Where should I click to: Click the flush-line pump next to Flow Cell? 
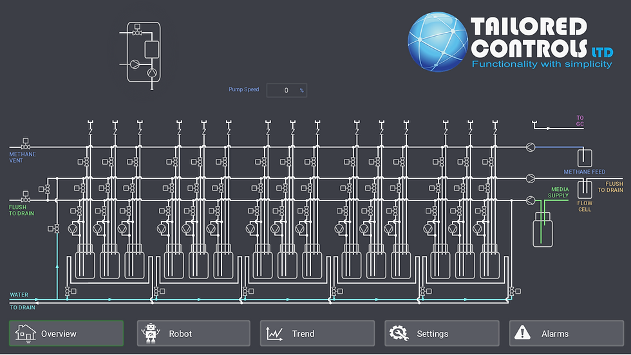click(x=531, y=178)
